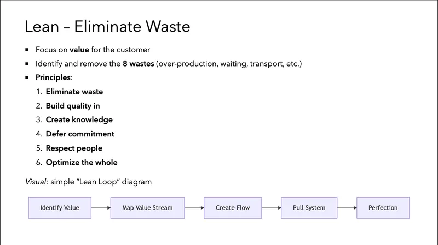The image size is (438, 245).
Task: Click principle 1 "Eliminate waste"
Action: point(74,92)
